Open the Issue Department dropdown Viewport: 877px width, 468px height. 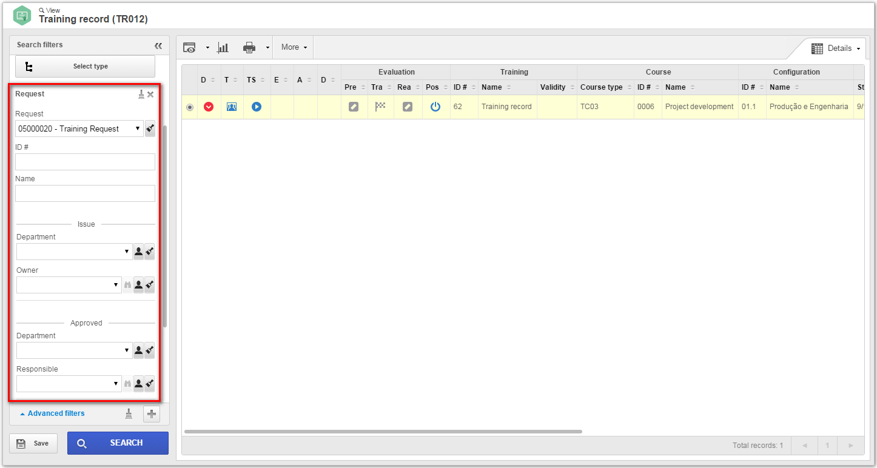click(x=74, y=252)
